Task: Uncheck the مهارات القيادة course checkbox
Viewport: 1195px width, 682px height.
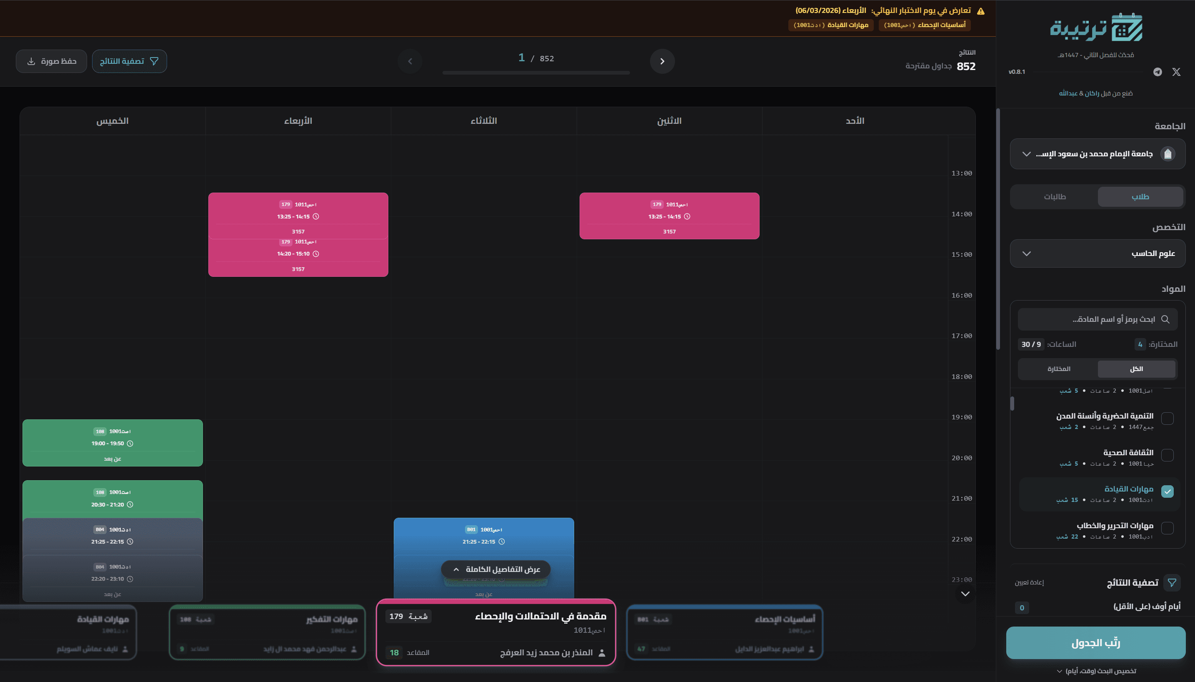Action: coord(1167,491)
